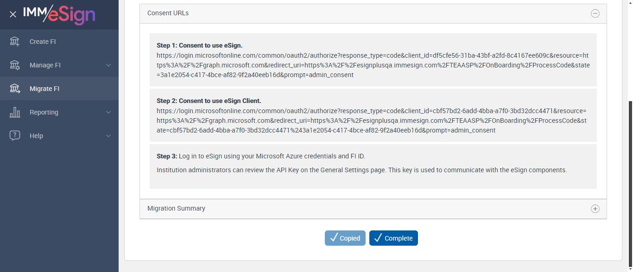Screen dimensions: 633x272
Task: Open the Create FI menu item
Action: point(43,42)
